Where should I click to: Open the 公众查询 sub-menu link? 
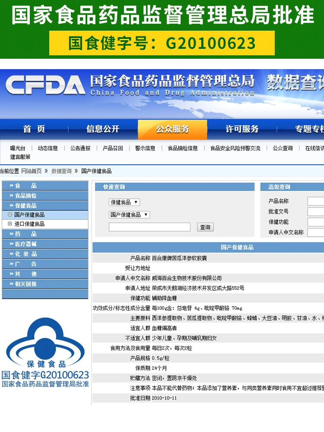(283, 148)
